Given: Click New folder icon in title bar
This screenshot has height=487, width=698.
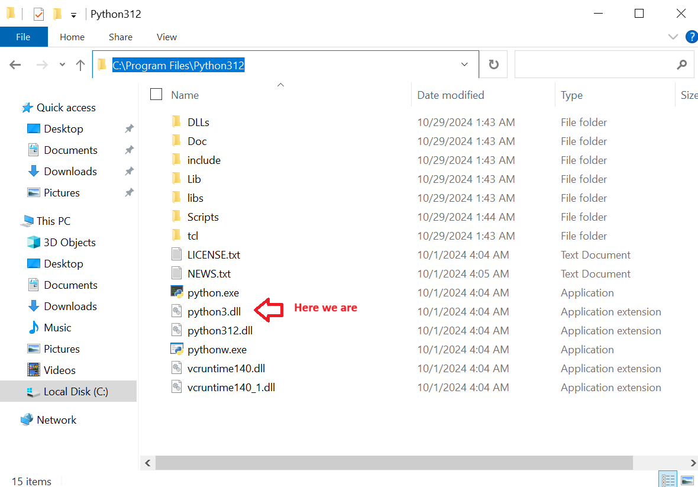Looking at the screenshot, I should [x=57, y=14].
